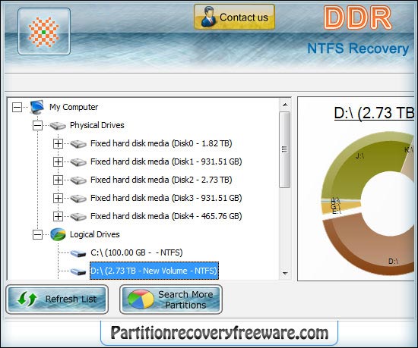
Task: Click the orange checkered DDR logo icon
Action: pos(44,32)
